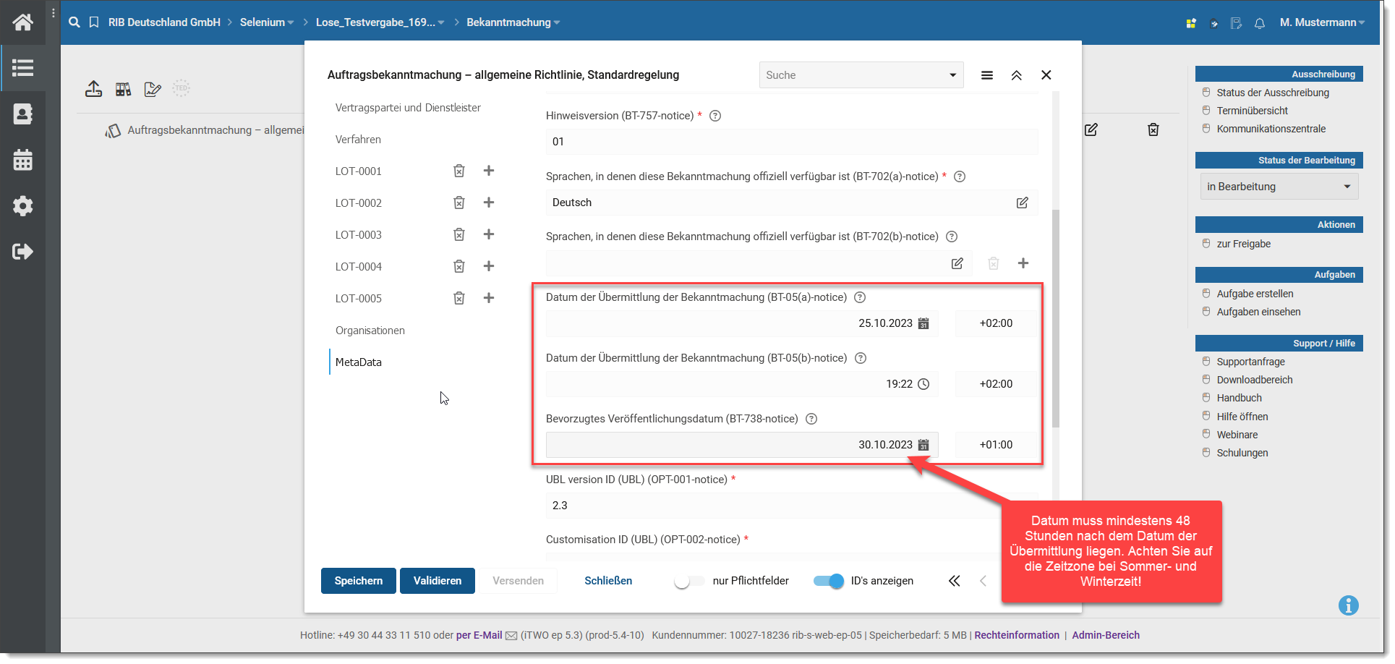This screenshot has width=1395, height=664.
Task: Open help for Hinweisversion BT-757-notice
Action: (x=715, y=116)
